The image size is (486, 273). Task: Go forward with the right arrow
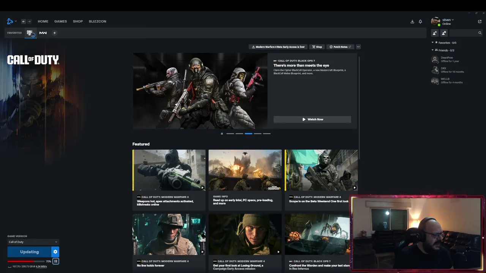point(29,21)
